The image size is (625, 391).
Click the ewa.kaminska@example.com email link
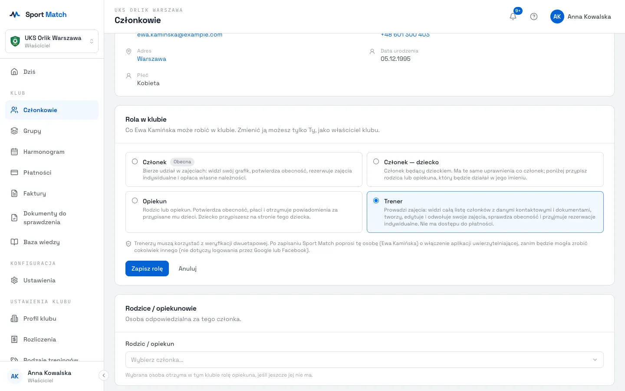(x=180, y=35)
